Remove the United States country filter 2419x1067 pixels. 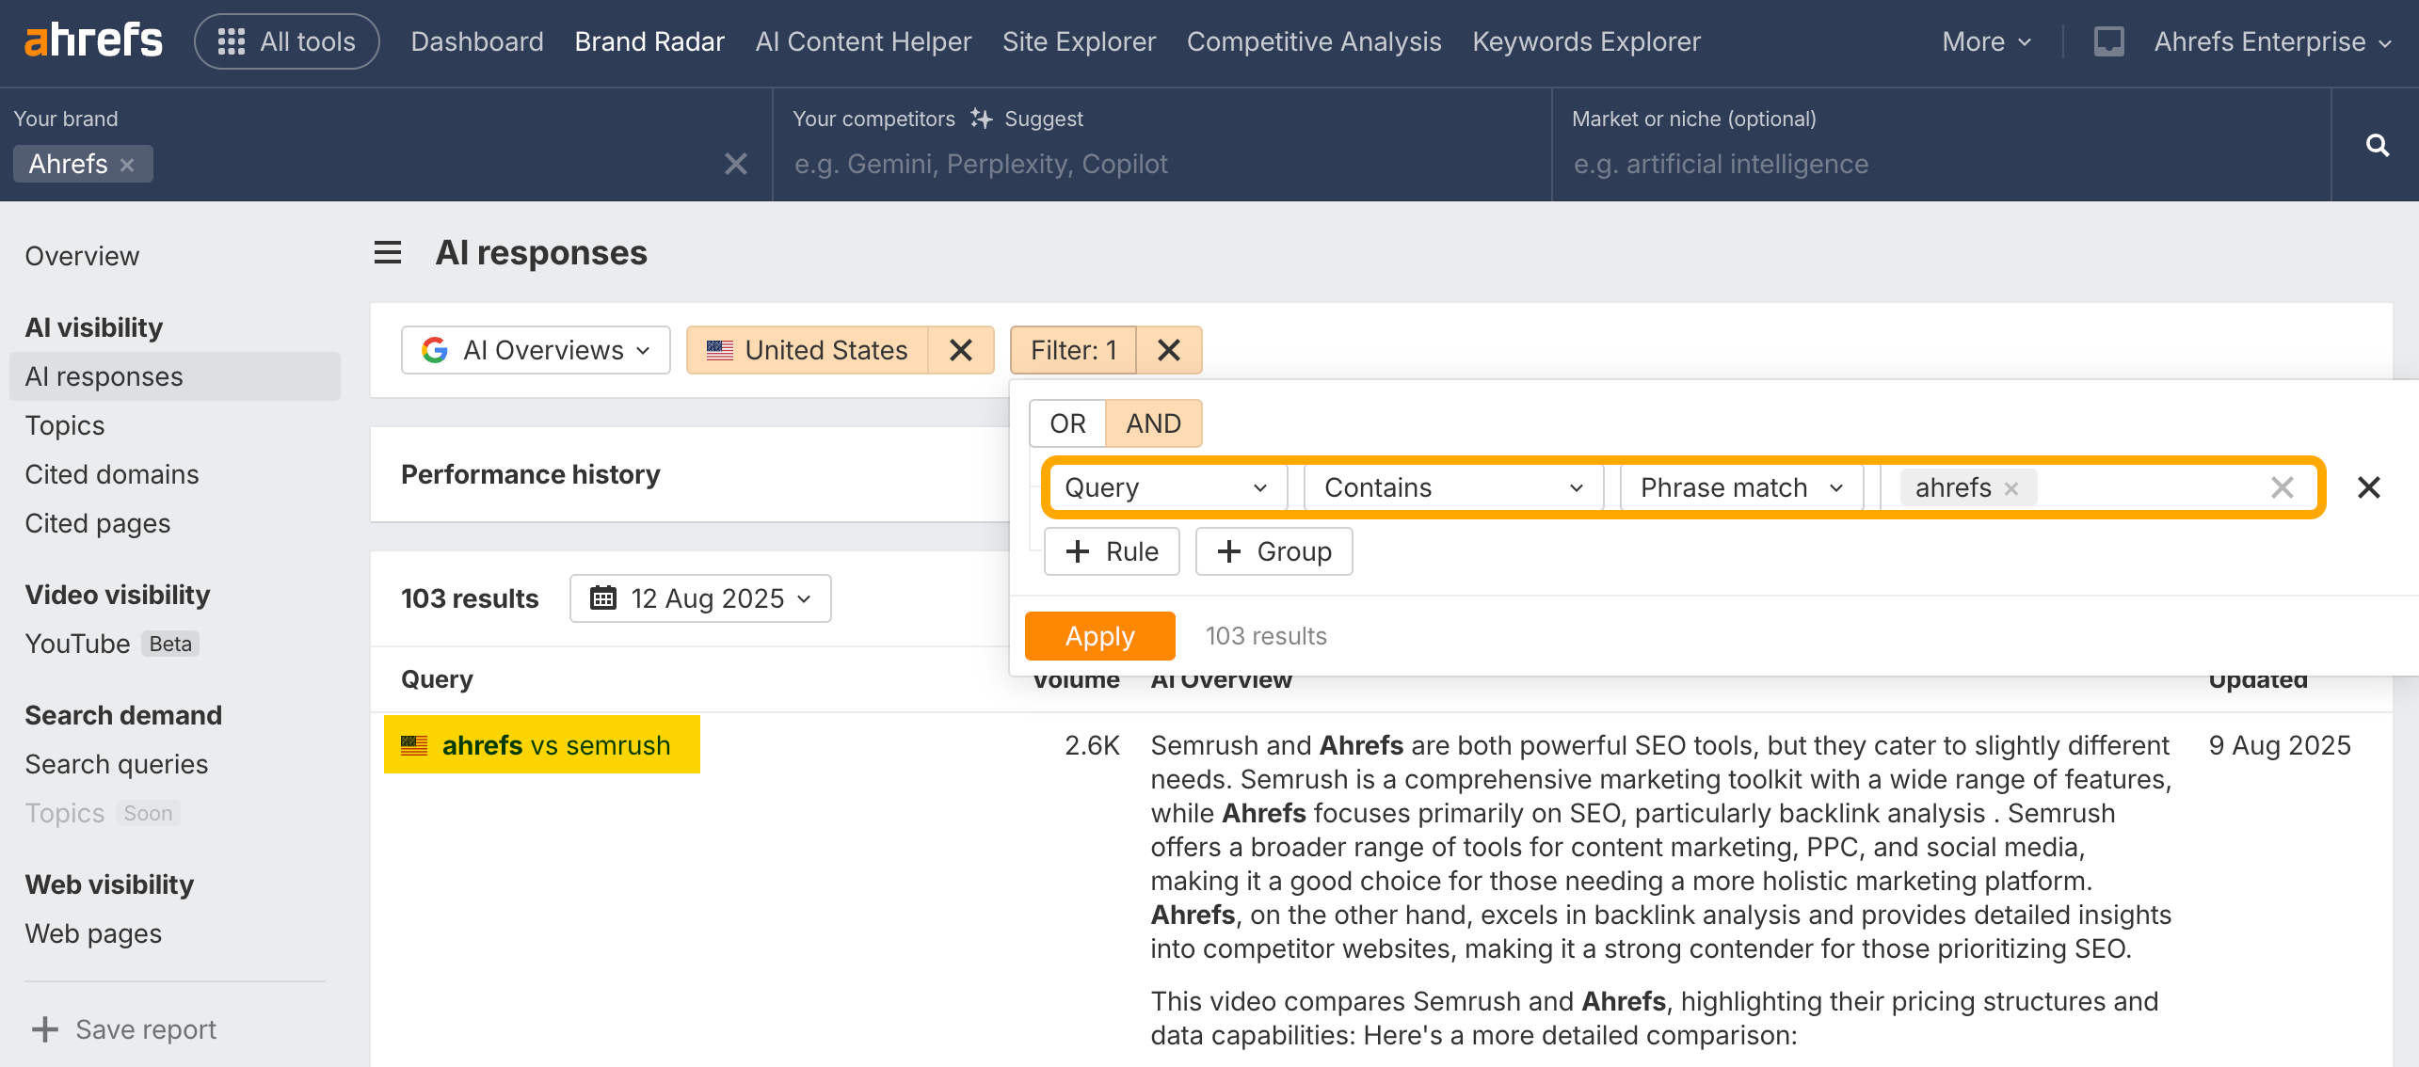(961, 350)
